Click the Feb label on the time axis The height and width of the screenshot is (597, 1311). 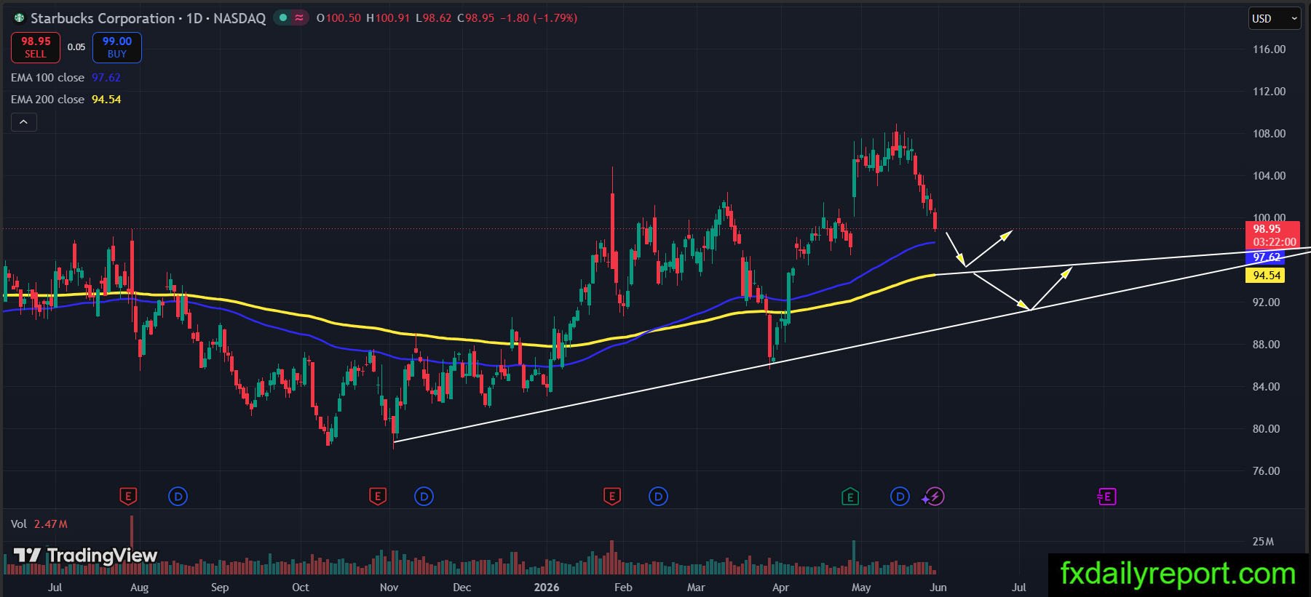[623, 588]
